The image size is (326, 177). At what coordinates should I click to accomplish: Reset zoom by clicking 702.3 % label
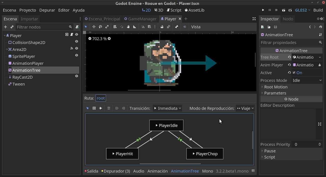coord(99,38)
